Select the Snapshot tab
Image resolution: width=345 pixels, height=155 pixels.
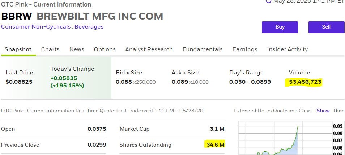click(18, 49)
